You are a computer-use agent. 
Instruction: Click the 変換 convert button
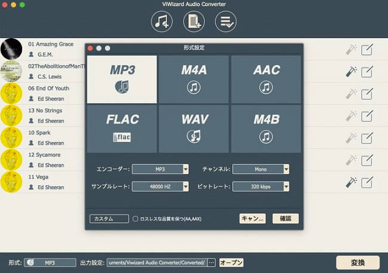(x=358, y=263)
